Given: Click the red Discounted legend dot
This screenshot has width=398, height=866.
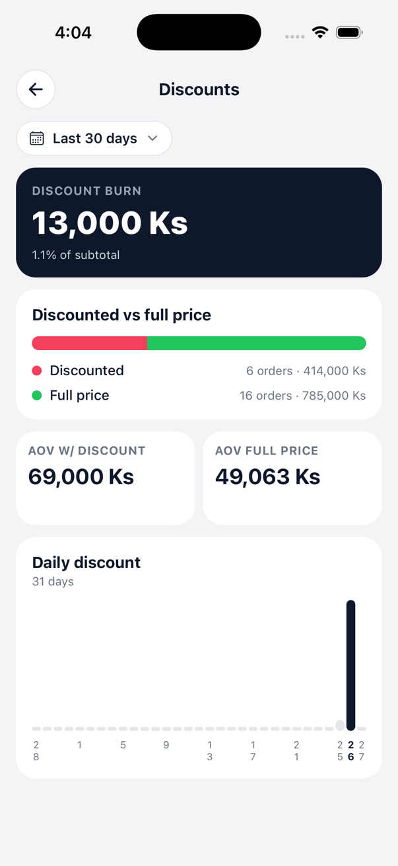Looking at the screenshot, I should (x=38, y=371).
